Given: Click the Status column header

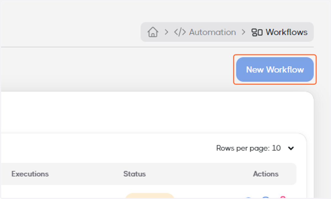Looking at the screenshot, I should (134, 174).
